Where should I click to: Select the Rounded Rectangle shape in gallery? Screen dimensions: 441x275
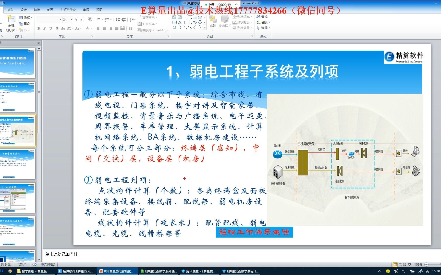point(175,22)
